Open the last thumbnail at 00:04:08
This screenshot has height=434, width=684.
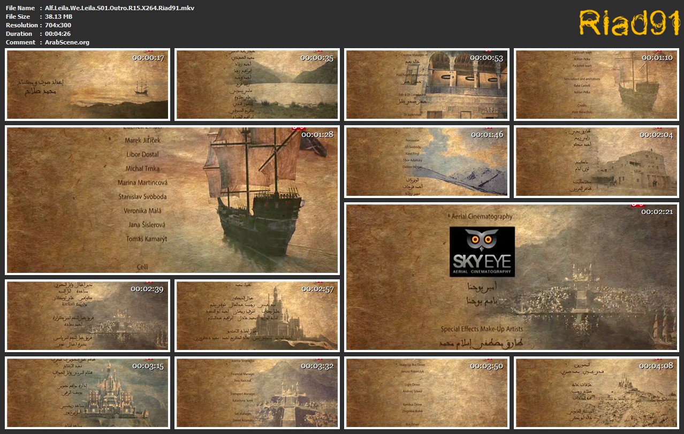[x=596, y=393]
